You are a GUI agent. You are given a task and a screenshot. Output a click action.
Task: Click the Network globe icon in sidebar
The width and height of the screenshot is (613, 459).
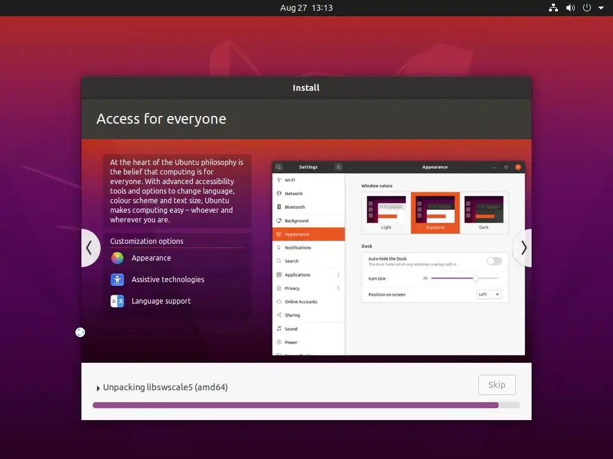279,194
